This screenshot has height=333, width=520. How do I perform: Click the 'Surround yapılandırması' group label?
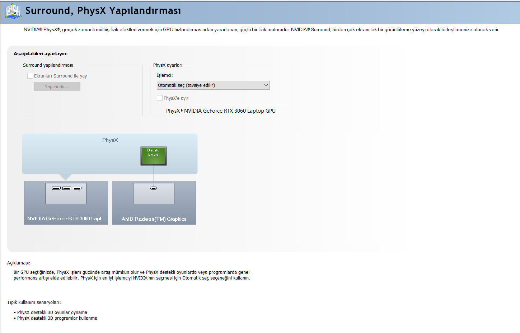tap(48, 65)
